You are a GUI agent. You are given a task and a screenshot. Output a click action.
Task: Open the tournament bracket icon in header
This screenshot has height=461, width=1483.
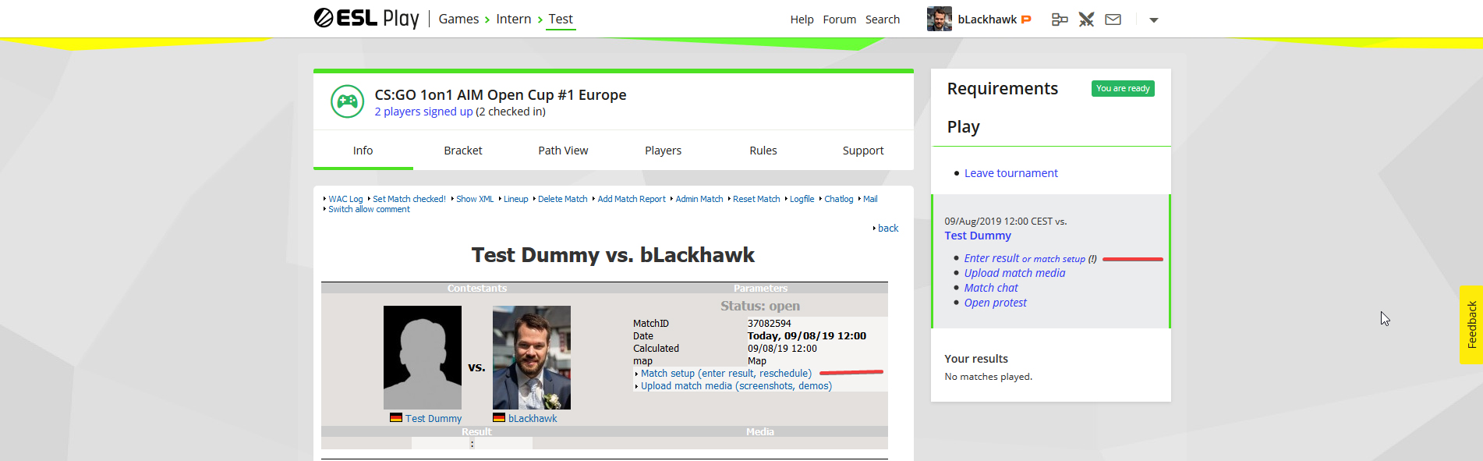pyautogui.click(x=1059, y=20)
